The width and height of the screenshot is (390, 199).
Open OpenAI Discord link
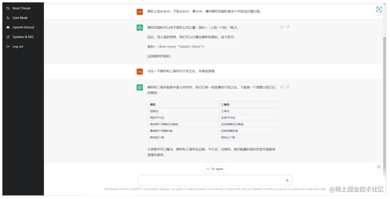pos(23,27)
